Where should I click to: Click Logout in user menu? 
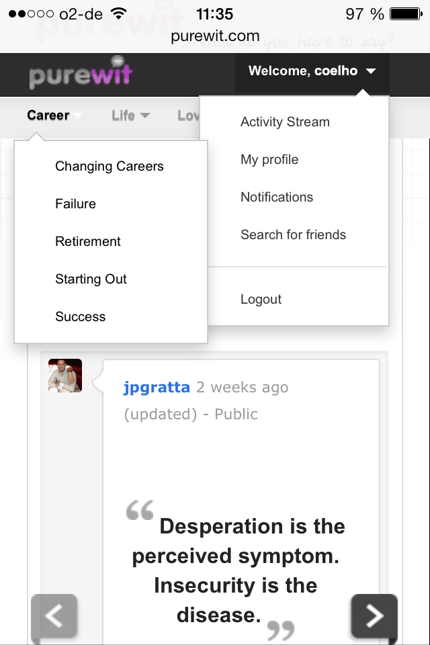coord(261,300)
